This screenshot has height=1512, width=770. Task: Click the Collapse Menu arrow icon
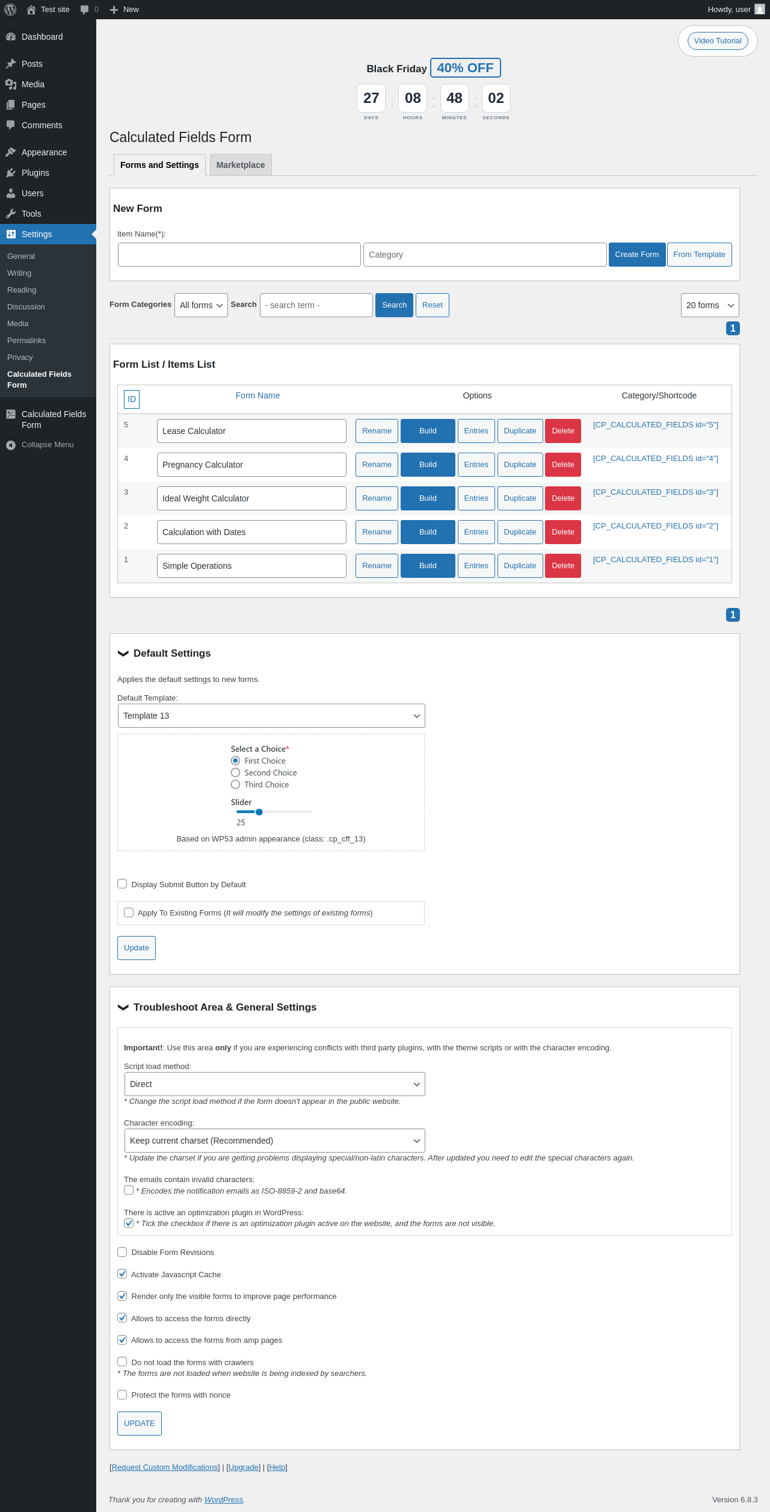[11, 445]
